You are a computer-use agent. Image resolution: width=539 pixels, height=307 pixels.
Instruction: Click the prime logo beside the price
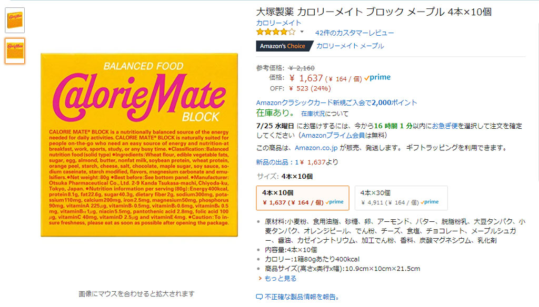tap(377, 78)
